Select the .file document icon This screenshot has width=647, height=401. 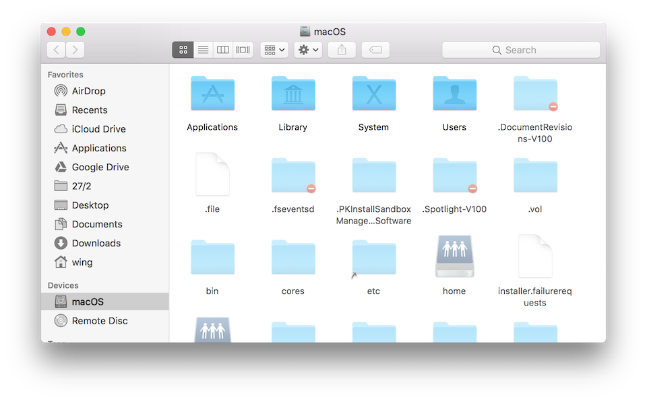tap(212, 174)
